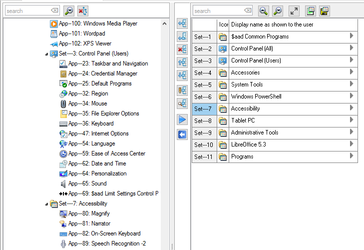Select App 34 Mouse in the tree
The height and width of the screenshot is (250, 364).
(x=88, y=103)
